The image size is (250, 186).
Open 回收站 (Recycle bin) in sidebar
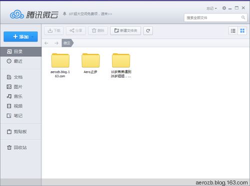point(20,147)
